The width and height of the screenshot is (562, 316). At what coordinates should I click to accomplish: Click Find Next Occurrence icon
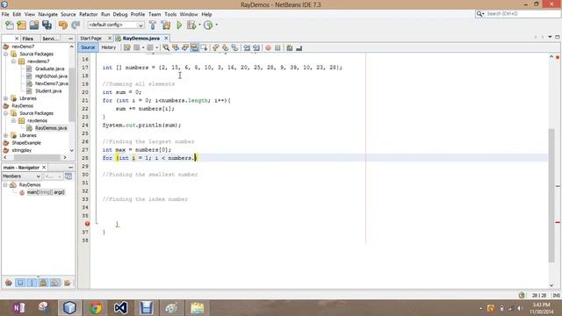point(185,47)
